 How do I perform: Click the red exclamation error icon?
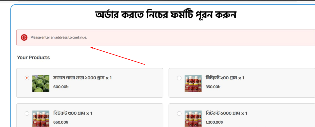[24, 37]
